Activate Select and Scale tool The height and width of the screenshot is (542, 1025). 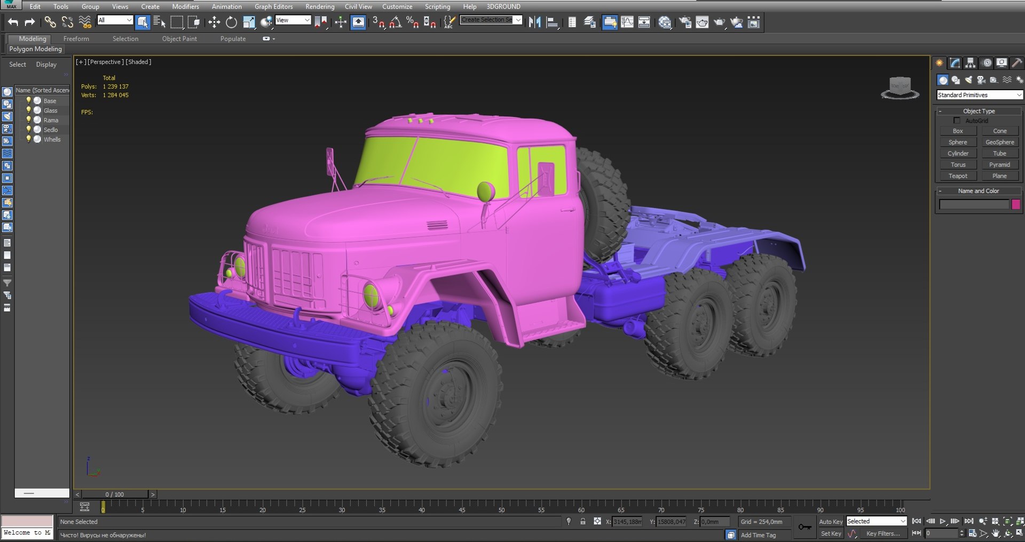click(x=249, y=22)
